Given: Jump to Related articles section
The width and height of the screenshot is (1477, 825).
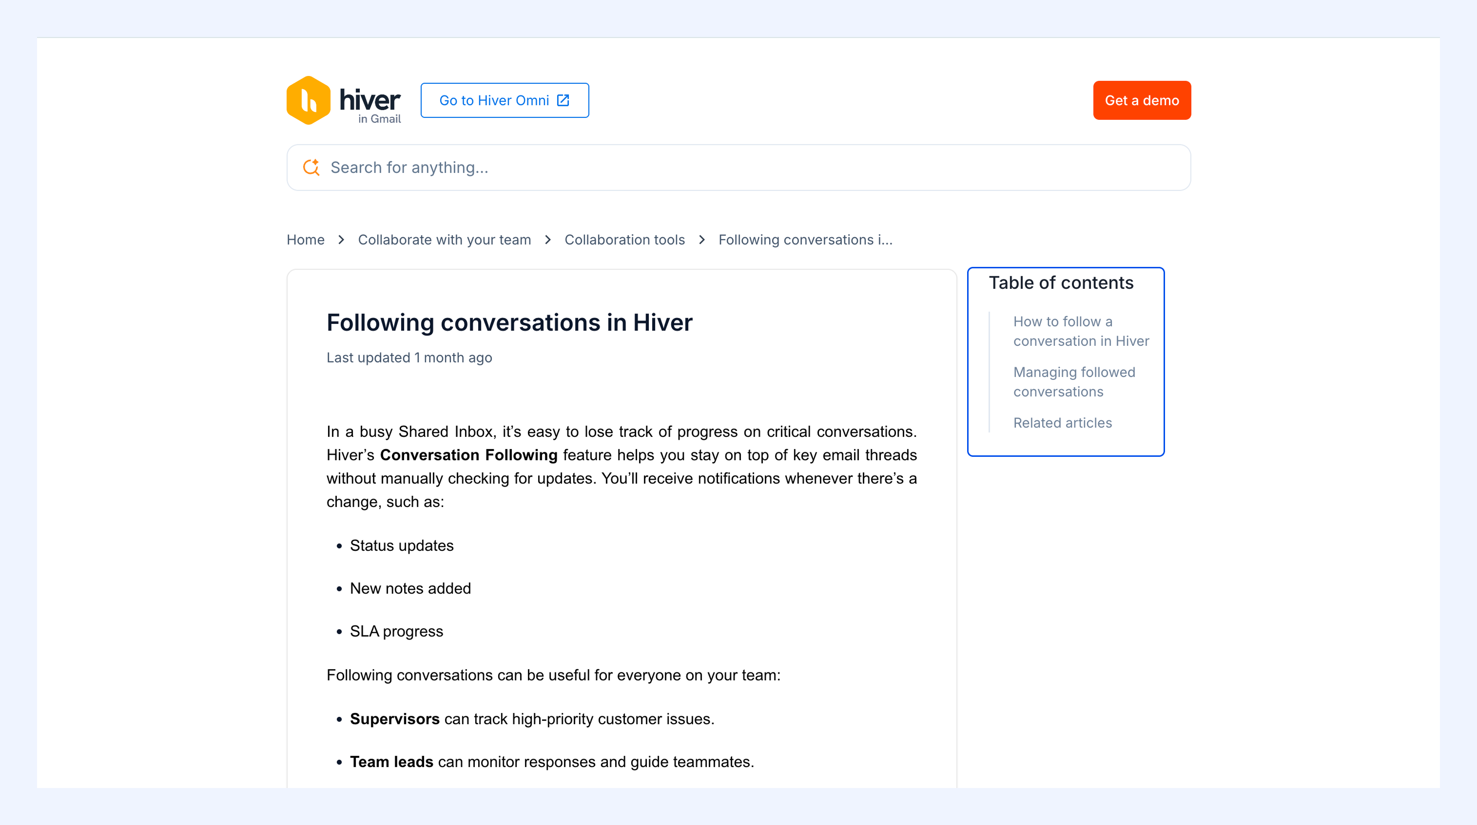Looking at the screenshot, I should 1063,423.
